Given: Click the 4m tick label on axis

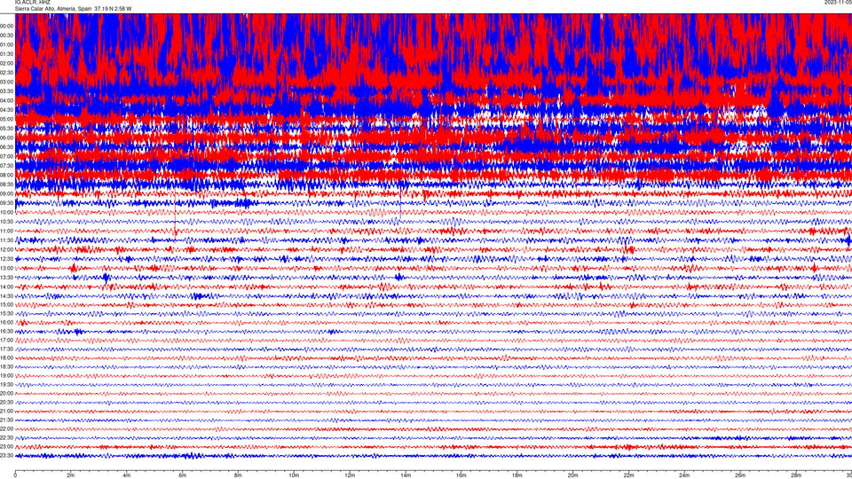Looking at the screenshot, I should (127, 475).
